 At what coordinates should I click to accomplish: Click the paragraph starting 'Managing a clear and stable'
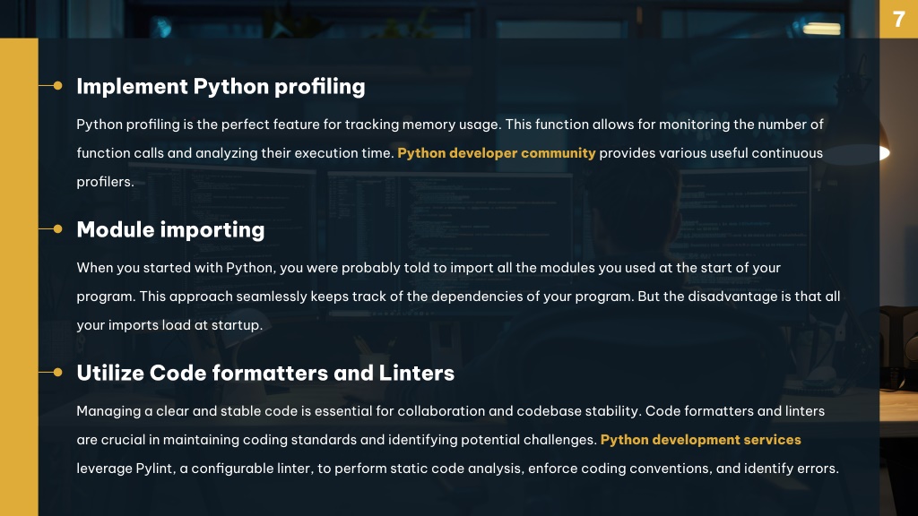coord(458,440)
